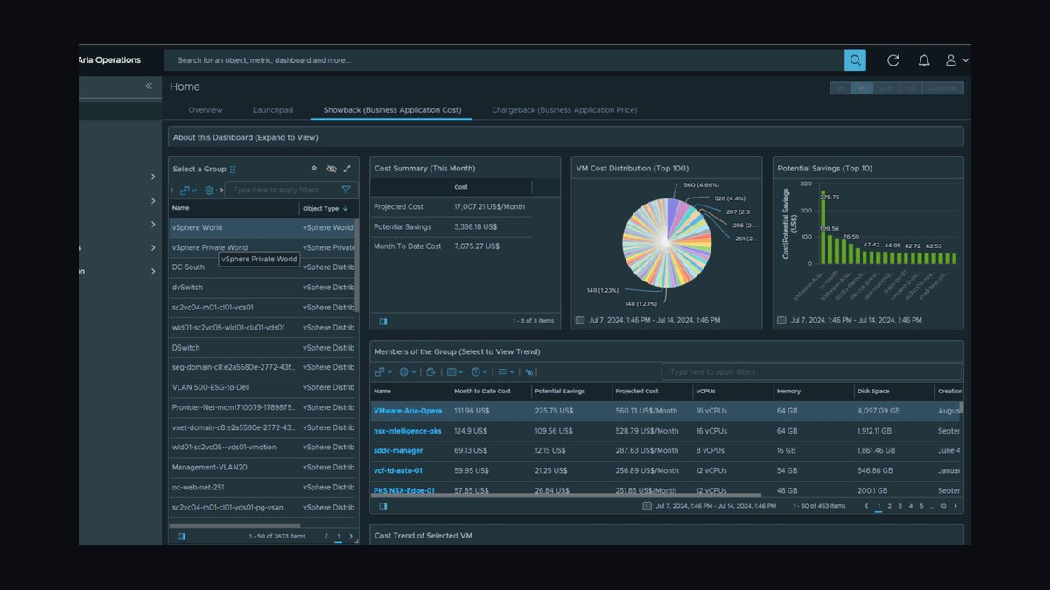Viewport: 1050px width, 590px height.
Task: Open the gear menu in Select a Group toolbar
Action: point(211,190)
